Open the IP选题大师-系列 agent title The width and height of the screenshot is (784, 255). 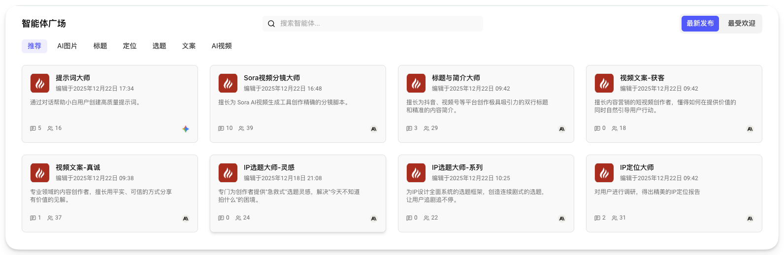[457, 167]
